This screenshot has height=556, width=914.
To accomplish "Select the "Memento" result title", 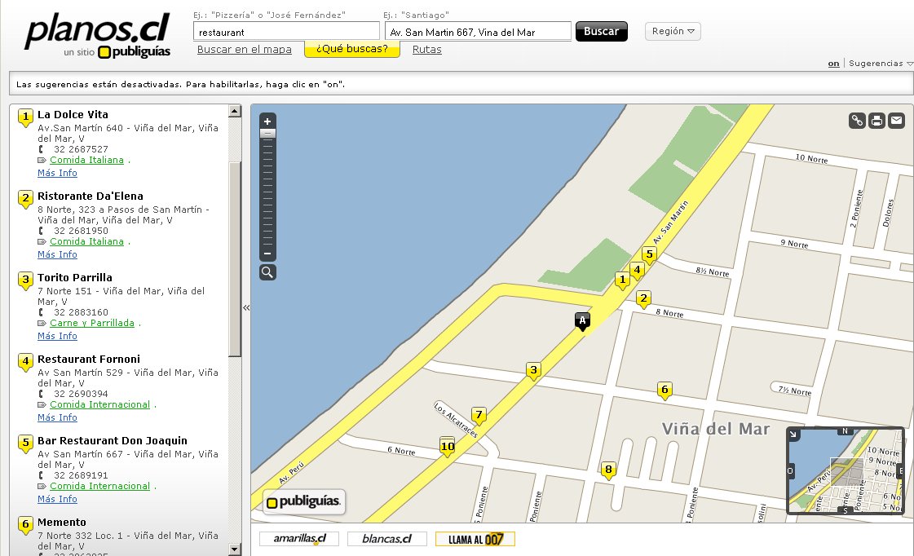I will click(x=62, y=523).
